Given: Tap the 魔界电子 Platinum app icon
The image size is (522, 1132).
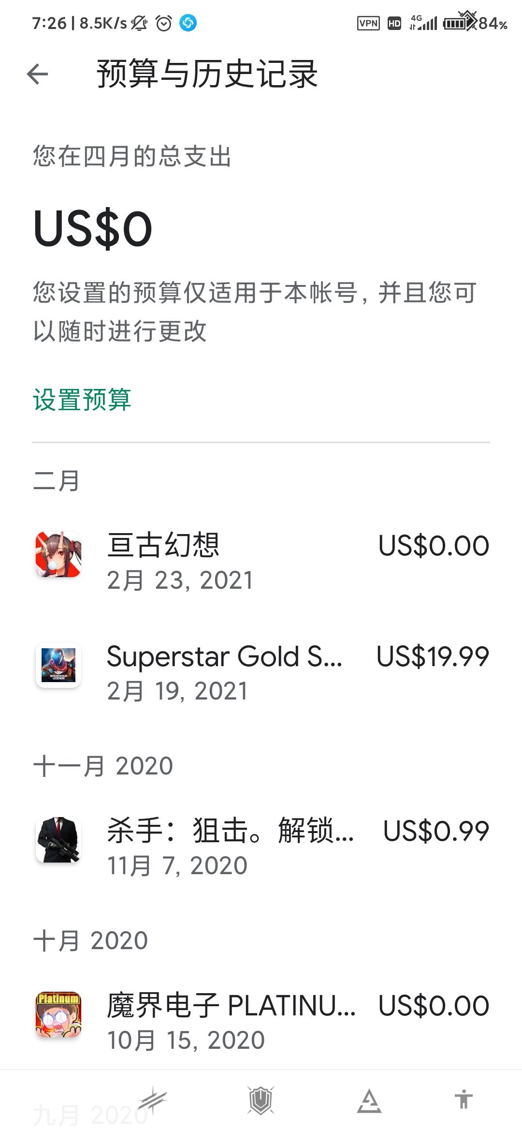Looking at the screenshot, I should point(58,1014).
